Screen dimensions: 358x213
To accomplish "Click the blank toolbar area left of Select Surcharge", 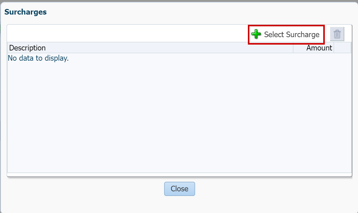I will pyautogui.click(x=128, y=33).
